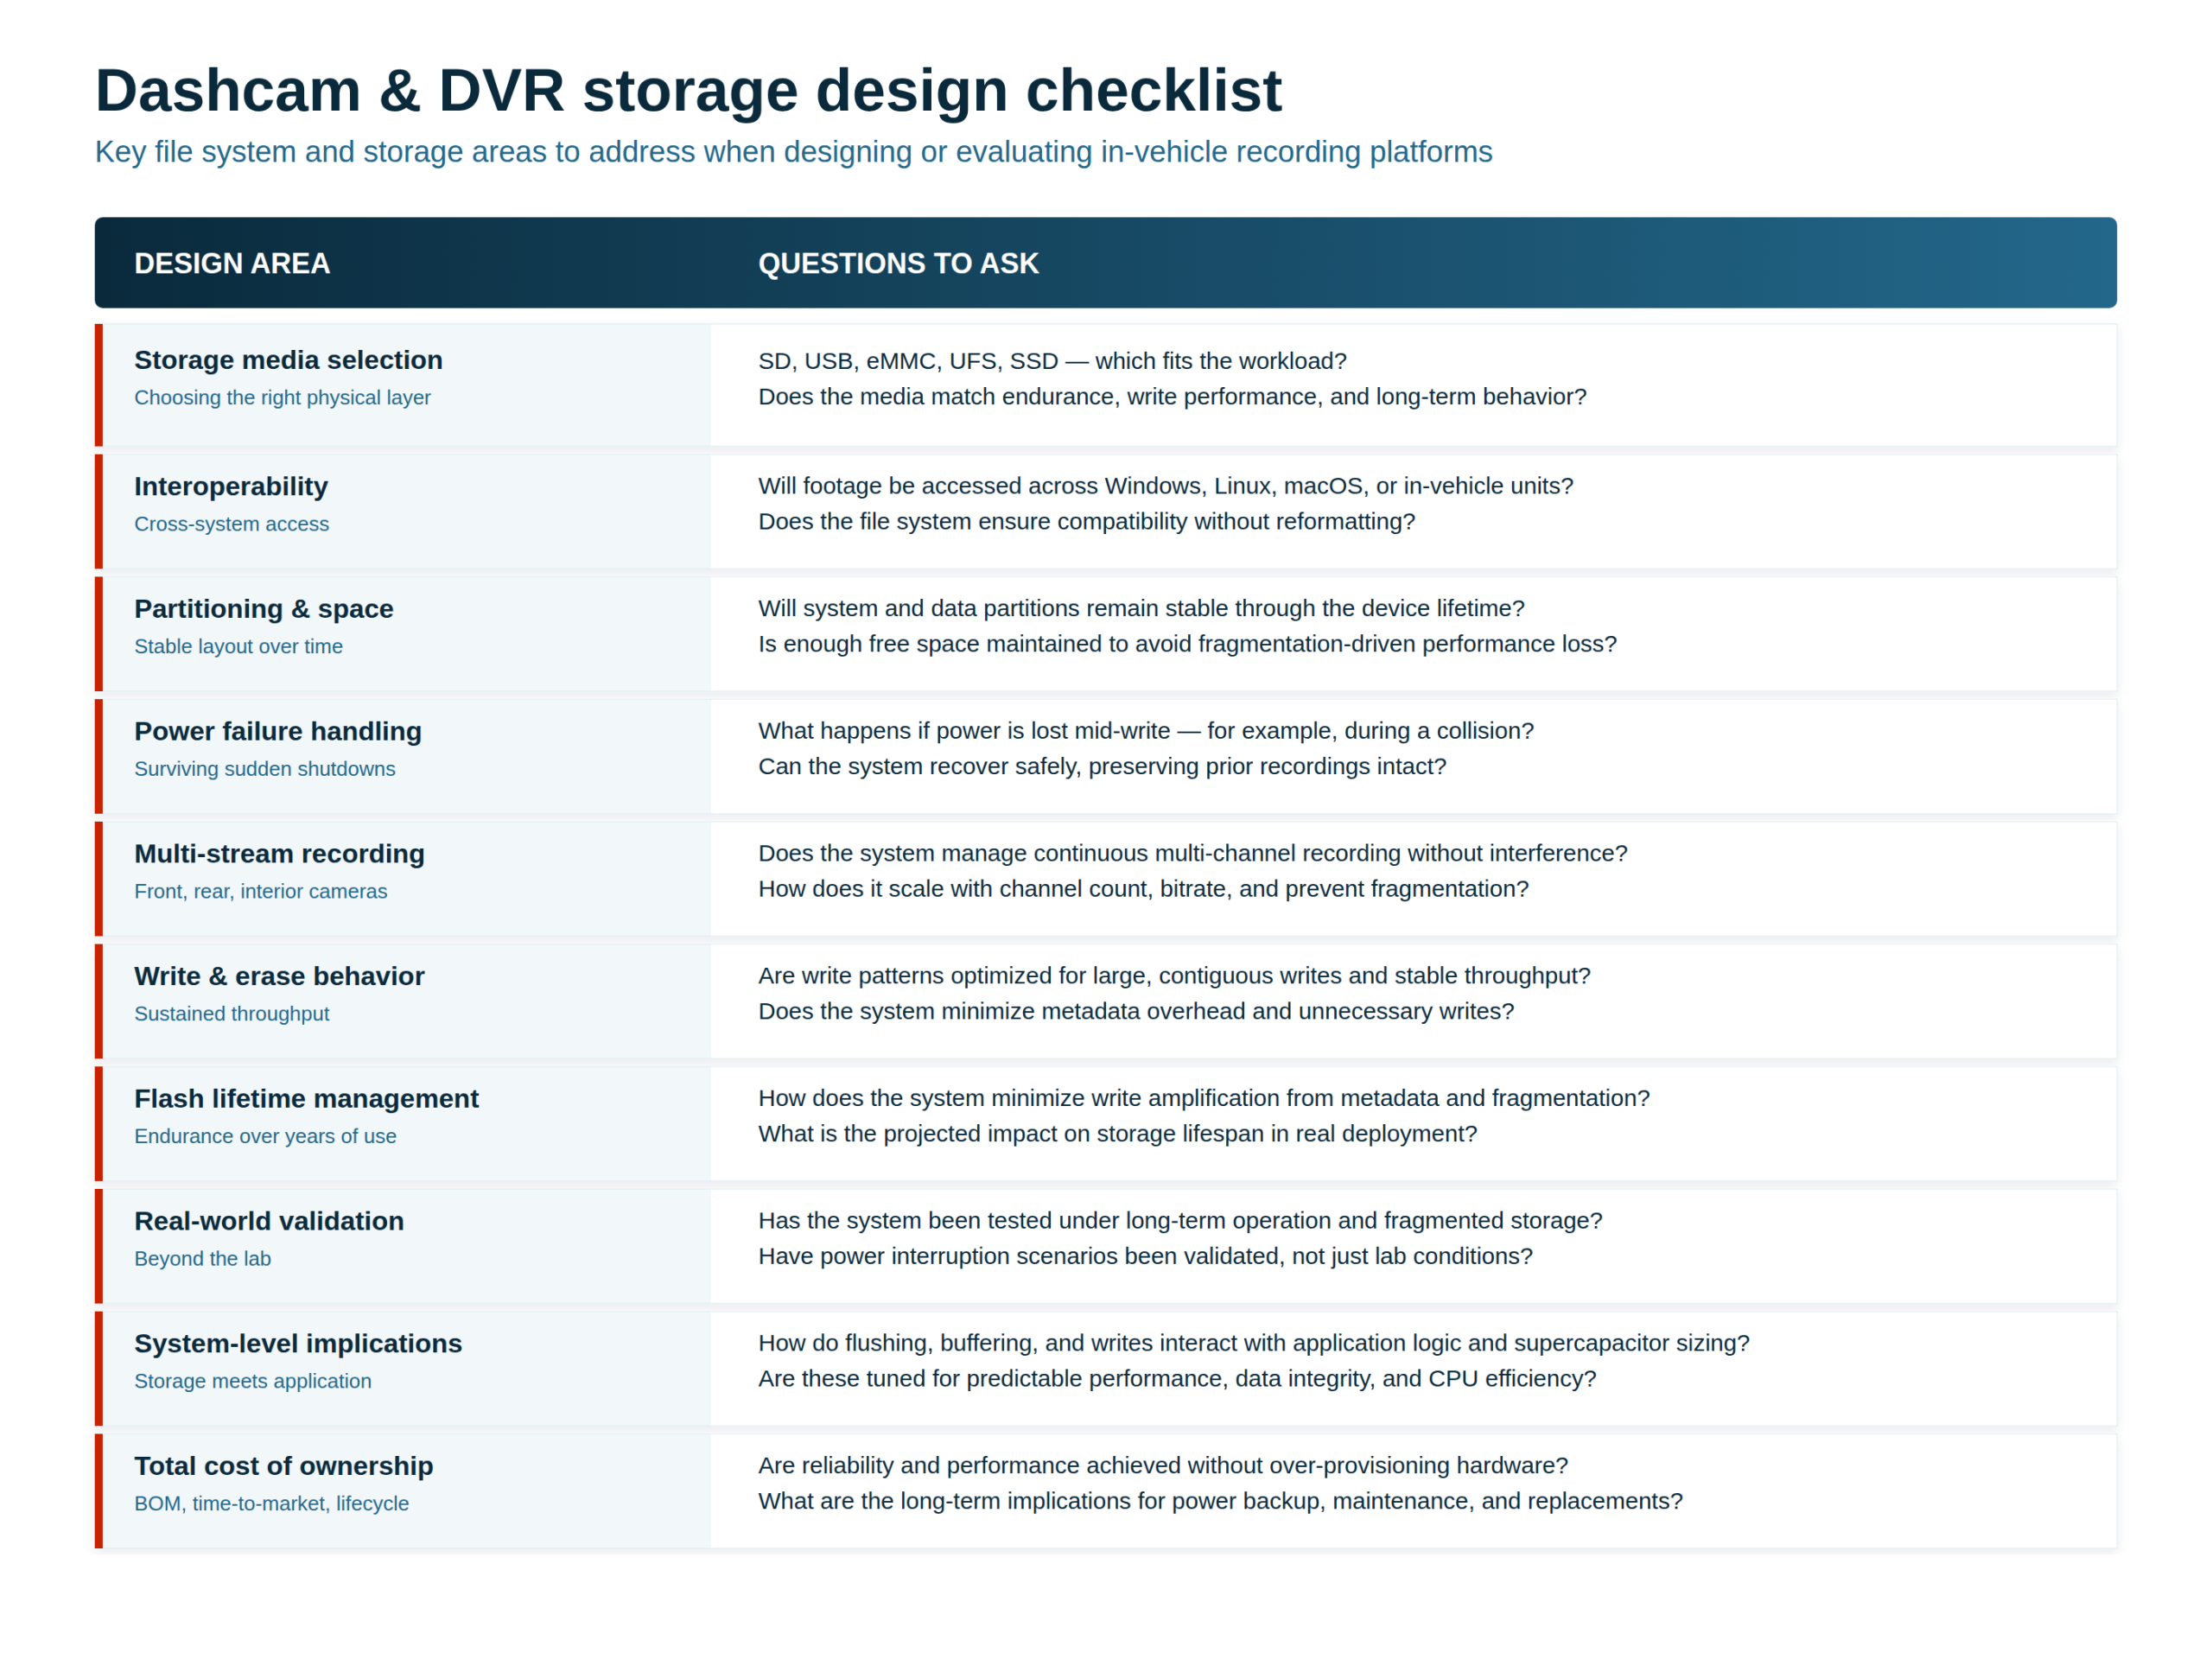Viewport: 2212px width, 1659px height.
Task: Select the System-level implications heading
Action: (298, 1343)
